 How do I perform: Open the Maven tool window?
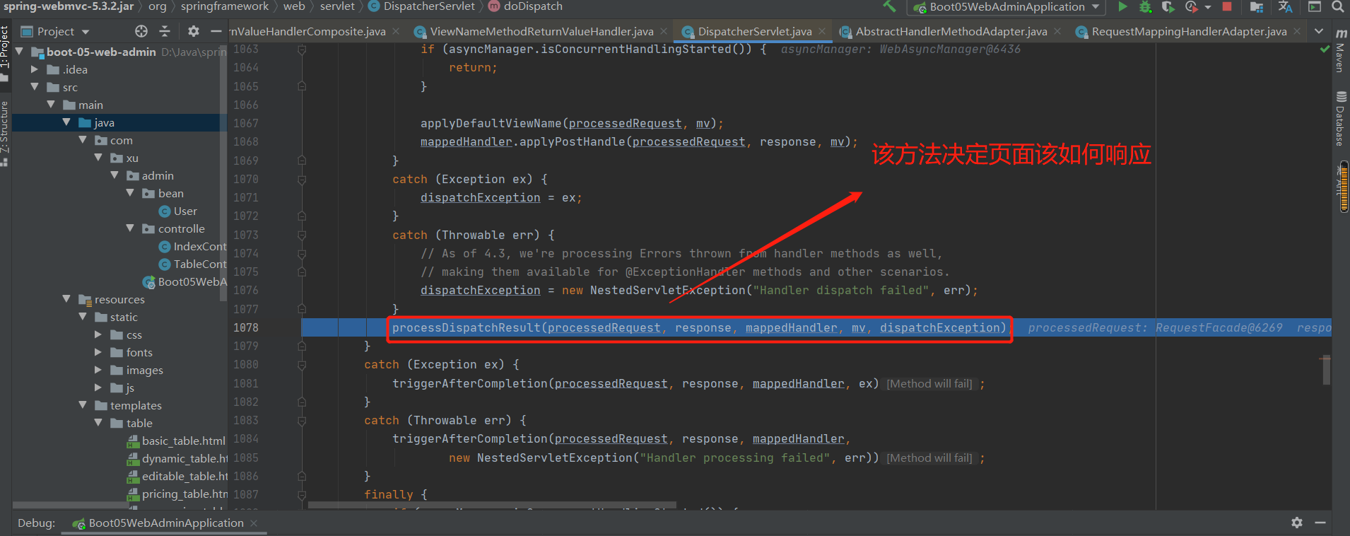point(1340,51)
